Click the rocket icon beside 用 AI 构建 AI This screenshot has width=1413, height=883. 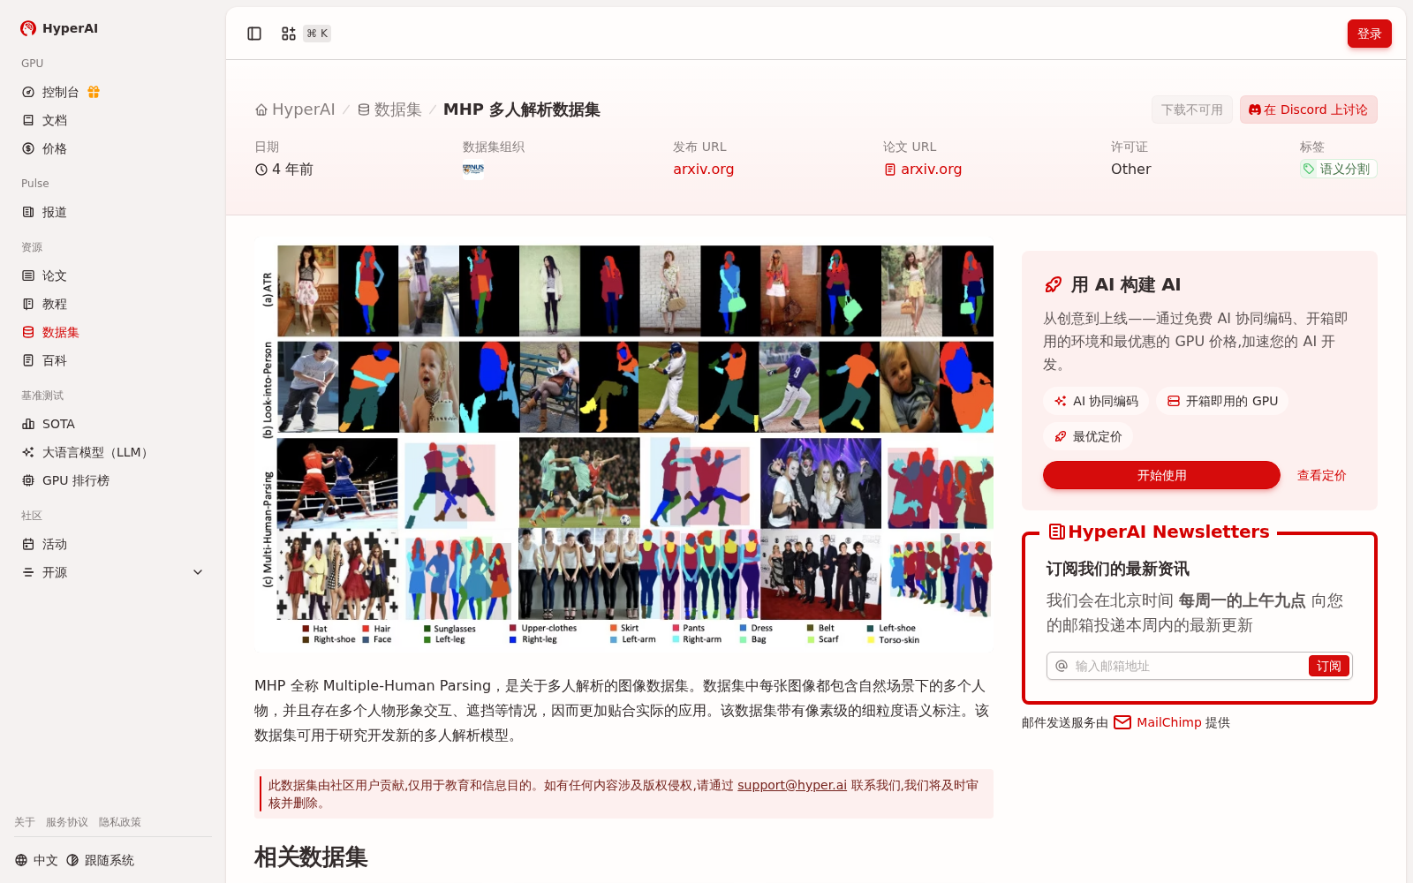click(x=1053, y=284)
